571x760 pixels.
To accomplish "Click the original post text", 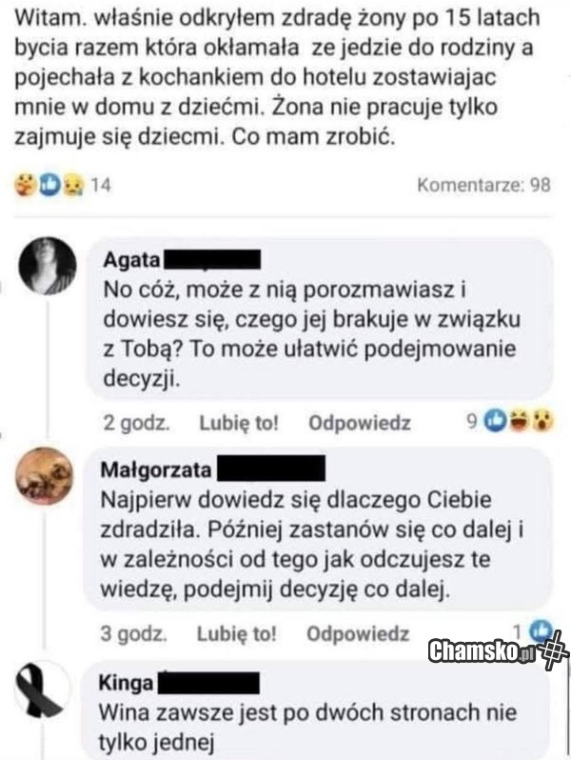I will 276,78.
